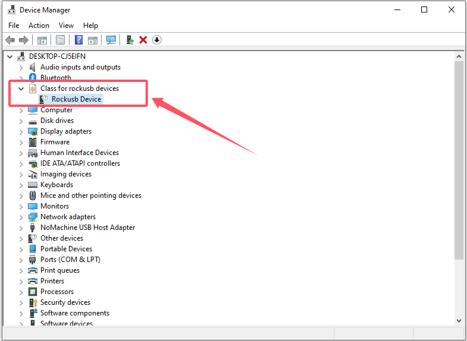Select the Rockusb Device entry

pyautogui.click(x=76, y=99)
